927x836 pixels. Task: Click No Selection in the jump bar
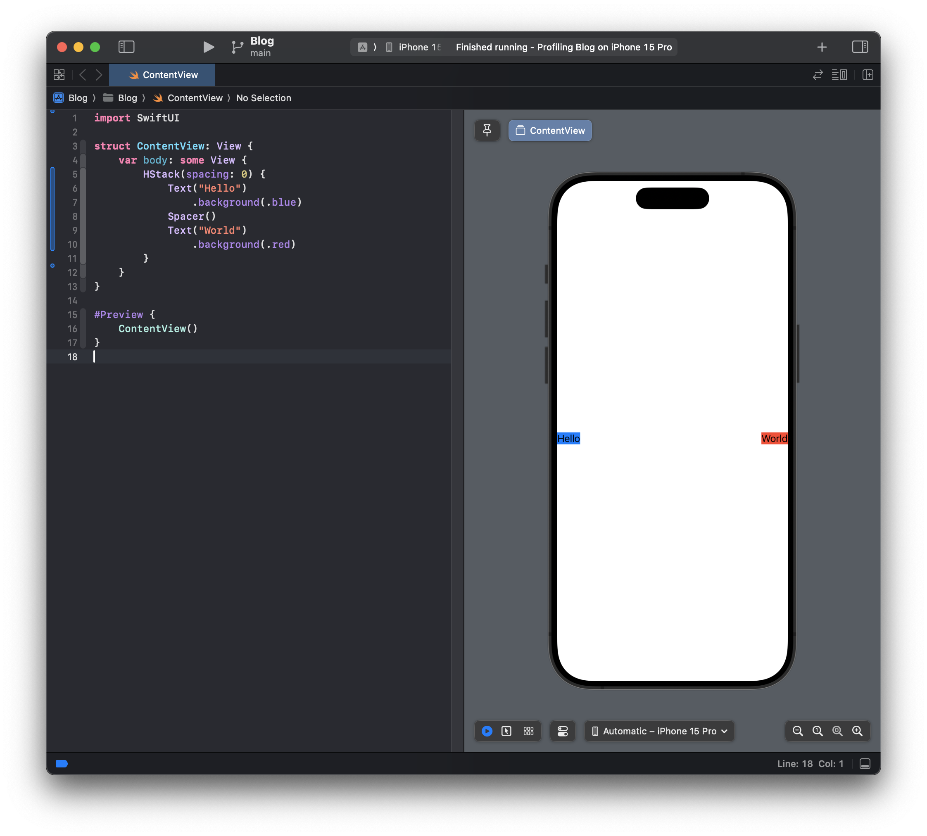263,98
